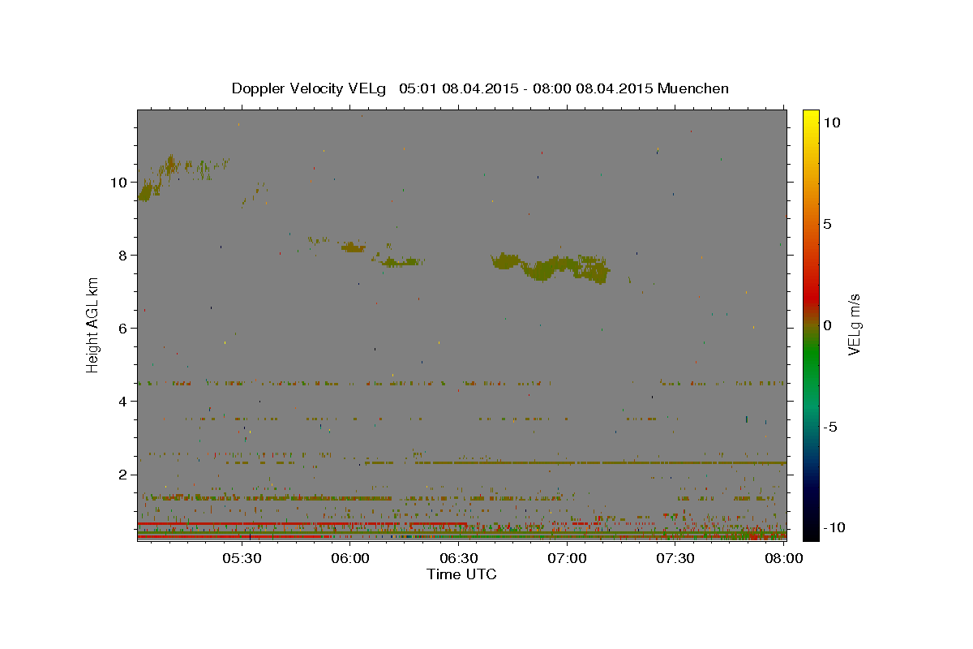The height and width of the screenshot is (649, 973).
Task: Click the colorbar value 10 label
Action: coord(832,122)
